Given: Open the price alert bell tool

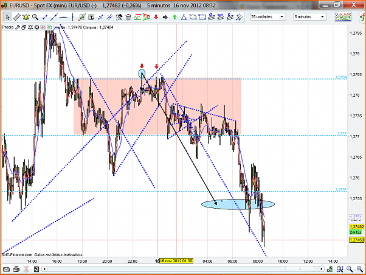Looking at the screenshot, I should (26, 17).
